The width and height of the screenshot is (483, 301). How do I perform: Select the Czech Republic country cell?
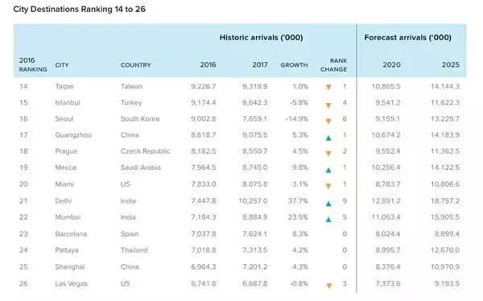click(145, 151)
